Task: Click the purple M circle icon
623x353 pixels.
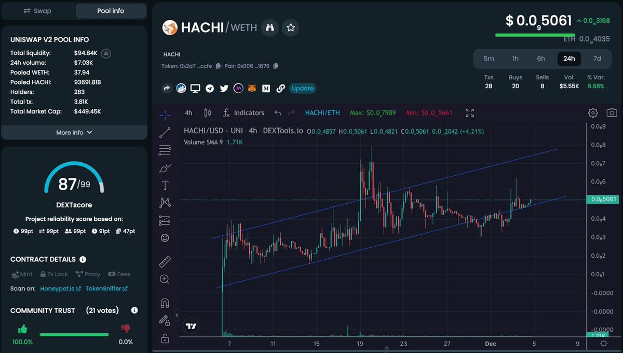Action: [x=238, y=88]
